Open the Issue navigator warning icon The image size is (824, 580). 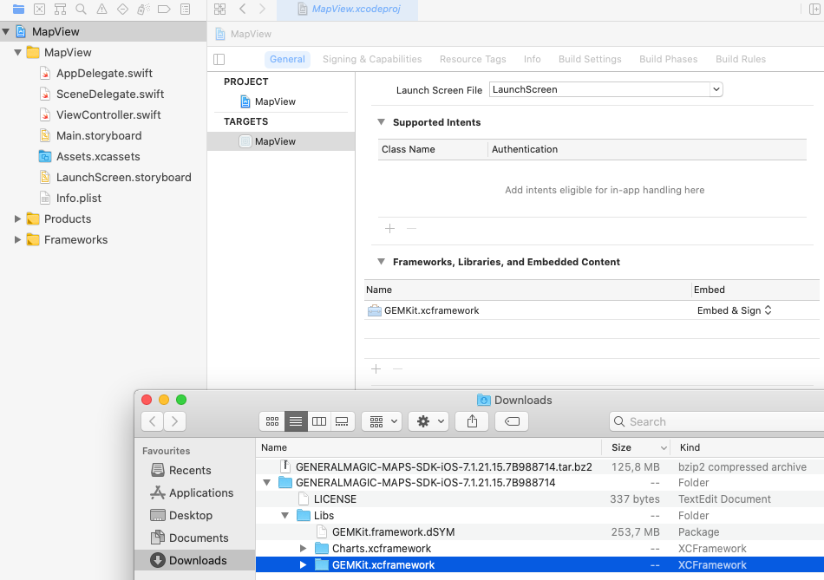[x=102, y=9]
